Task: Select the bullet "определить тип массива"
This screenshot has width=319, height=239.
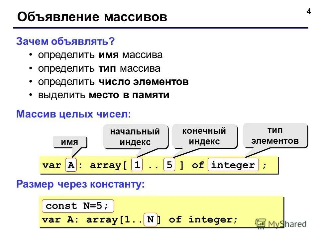Action: click(99, 68)
